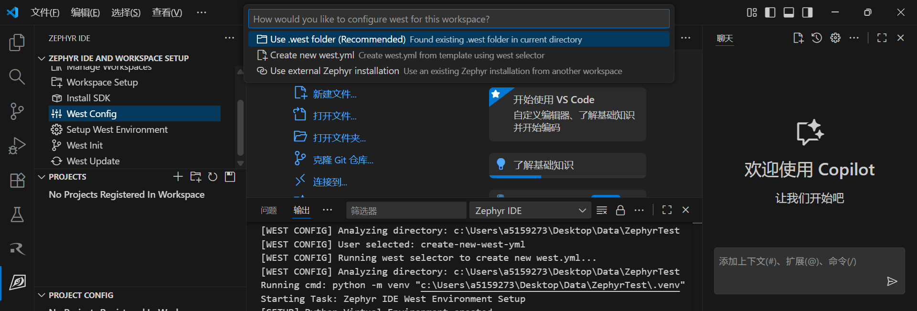Click the 新建文件... link
The height and width of the screenshot is (311, 917).
[x=334, y=94]
